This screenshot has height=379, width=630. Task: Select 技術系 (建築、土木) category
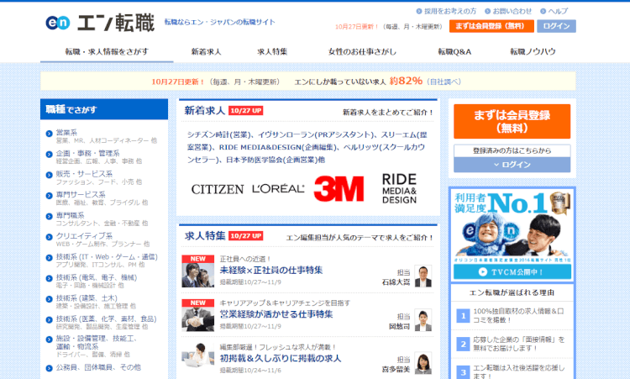[x=87, y=298]
